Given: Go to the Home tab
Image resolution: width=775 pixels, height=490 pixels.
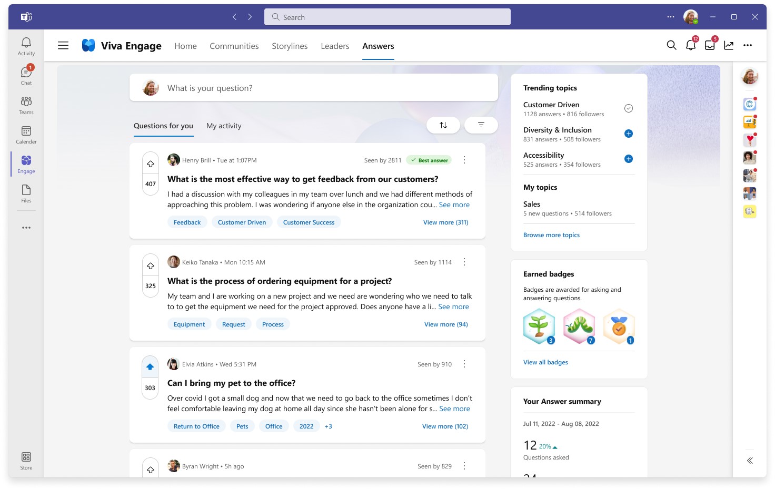Looking at the screenshot, I should tap(185, 46).
